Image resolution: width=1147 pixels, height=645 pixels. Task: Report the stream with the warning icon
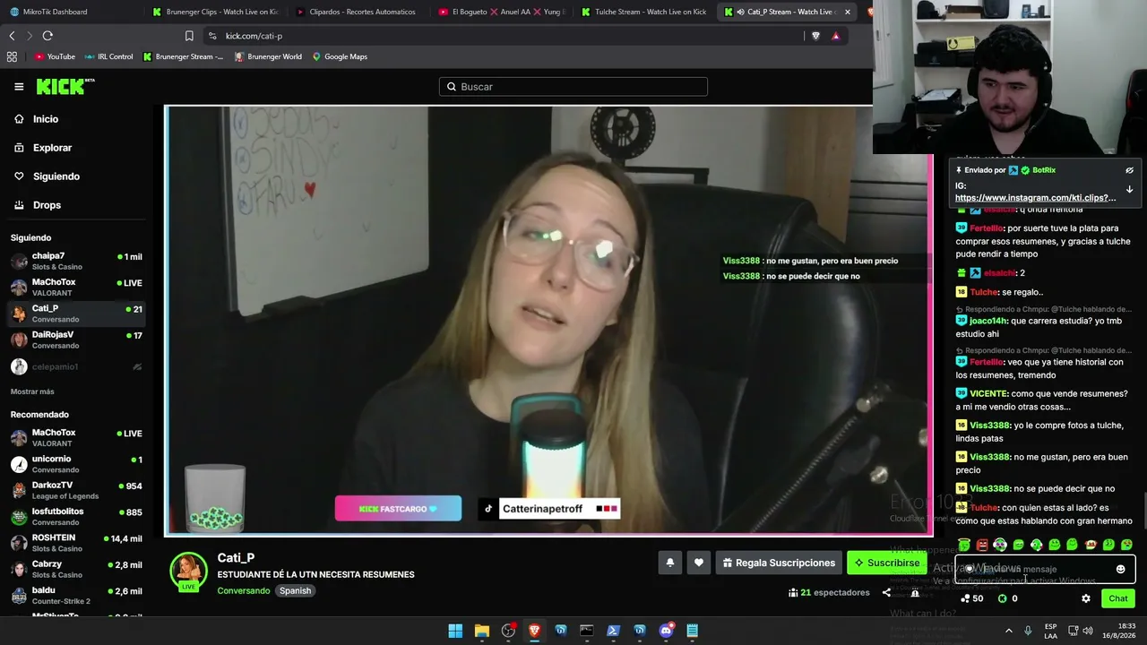(x=915, y=592)
